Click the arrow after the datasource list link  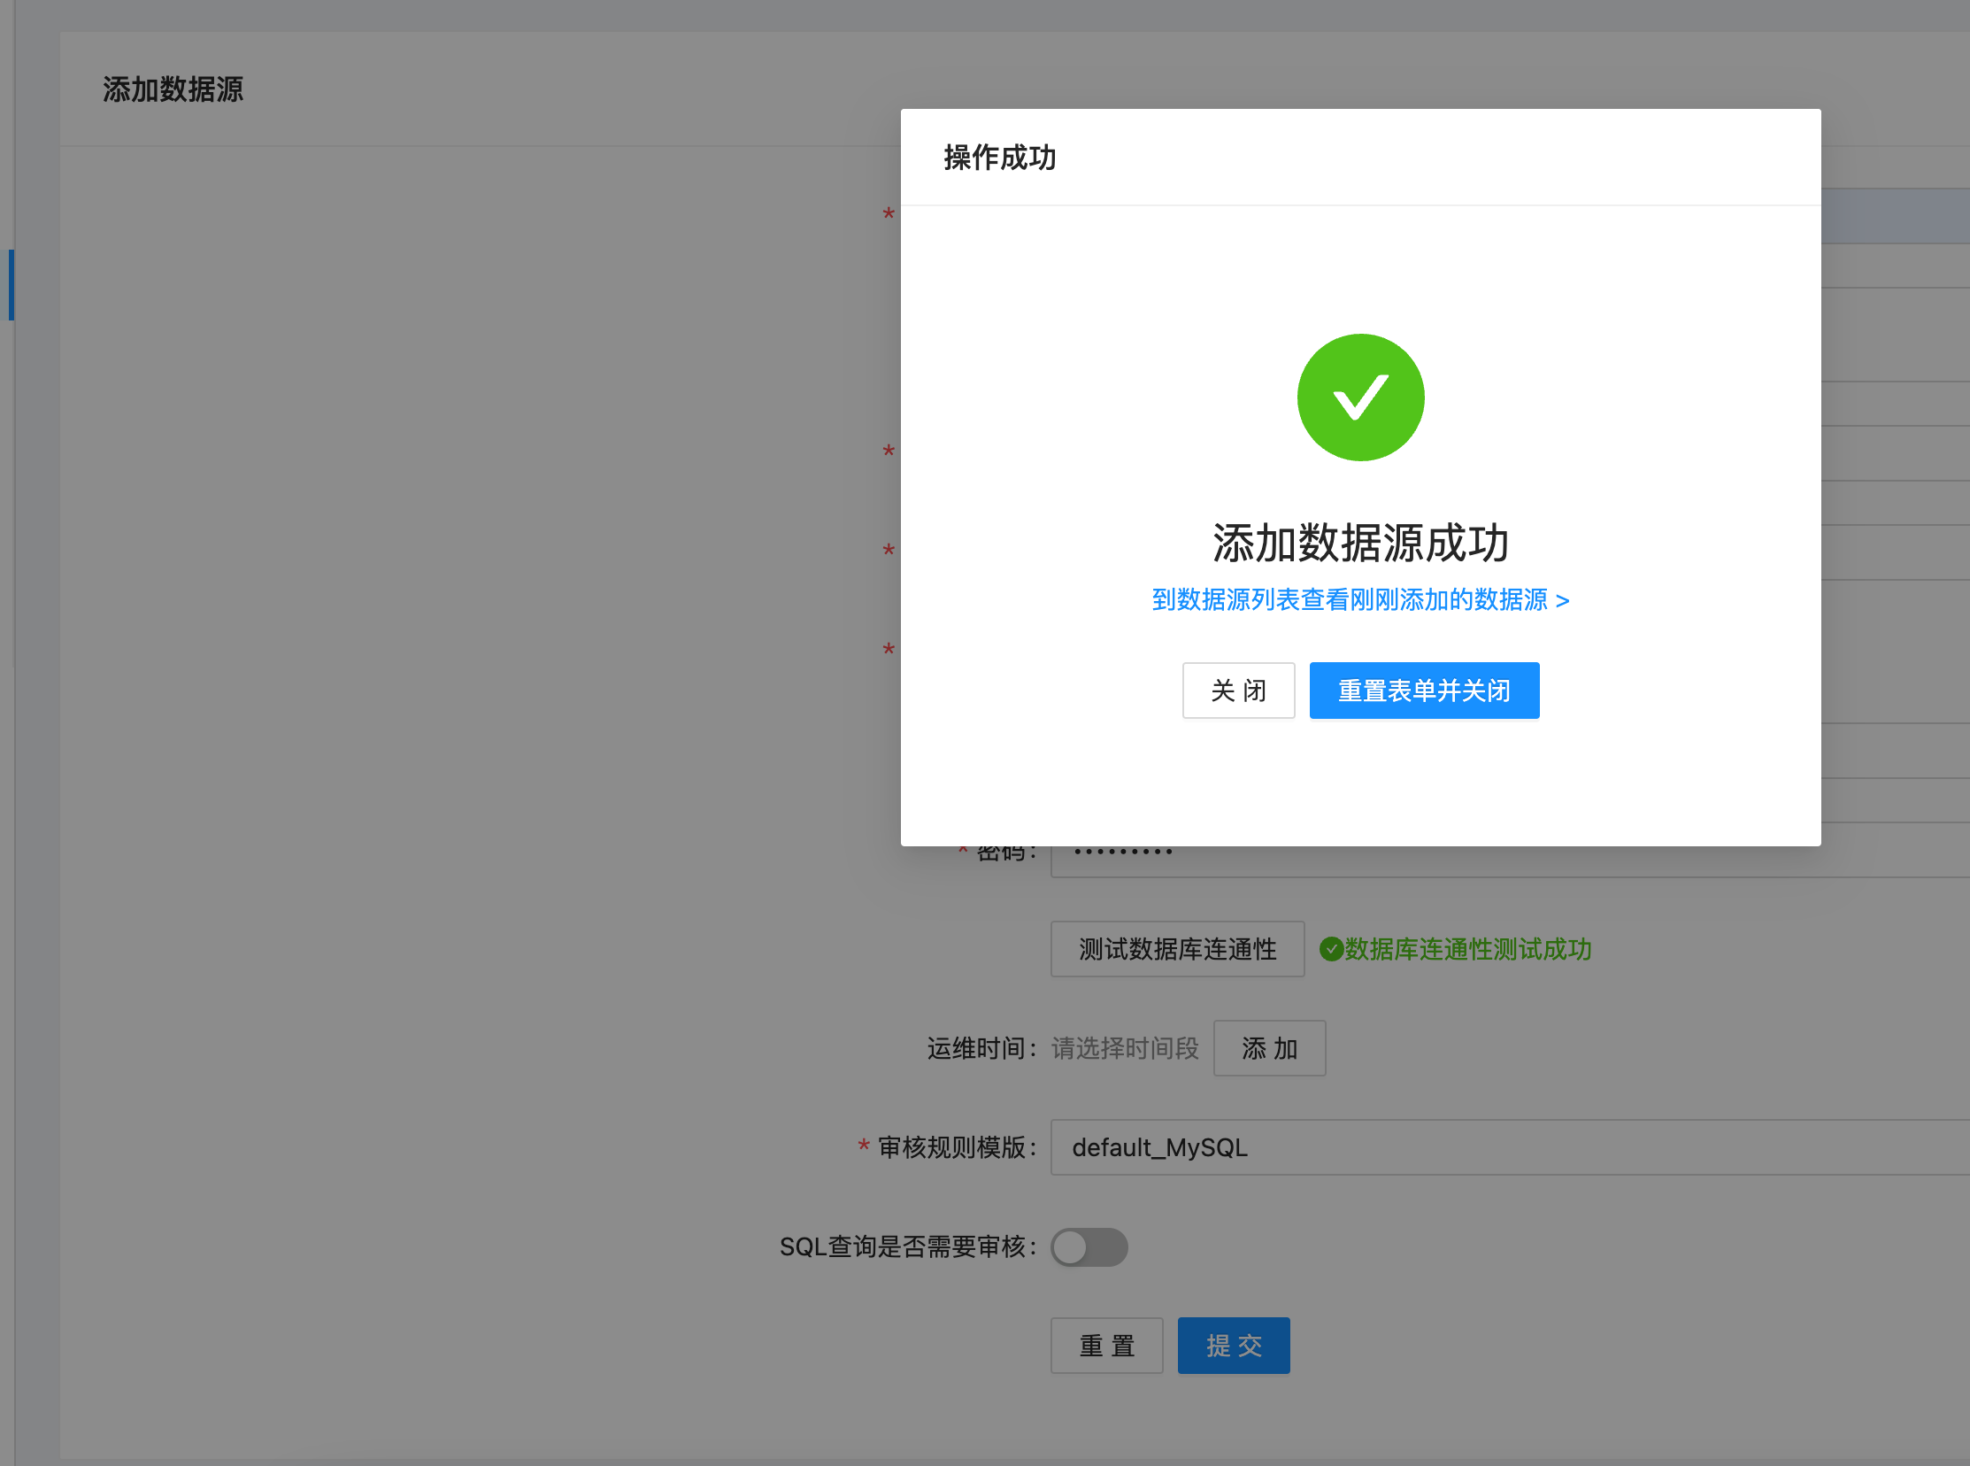(1563, 600)
